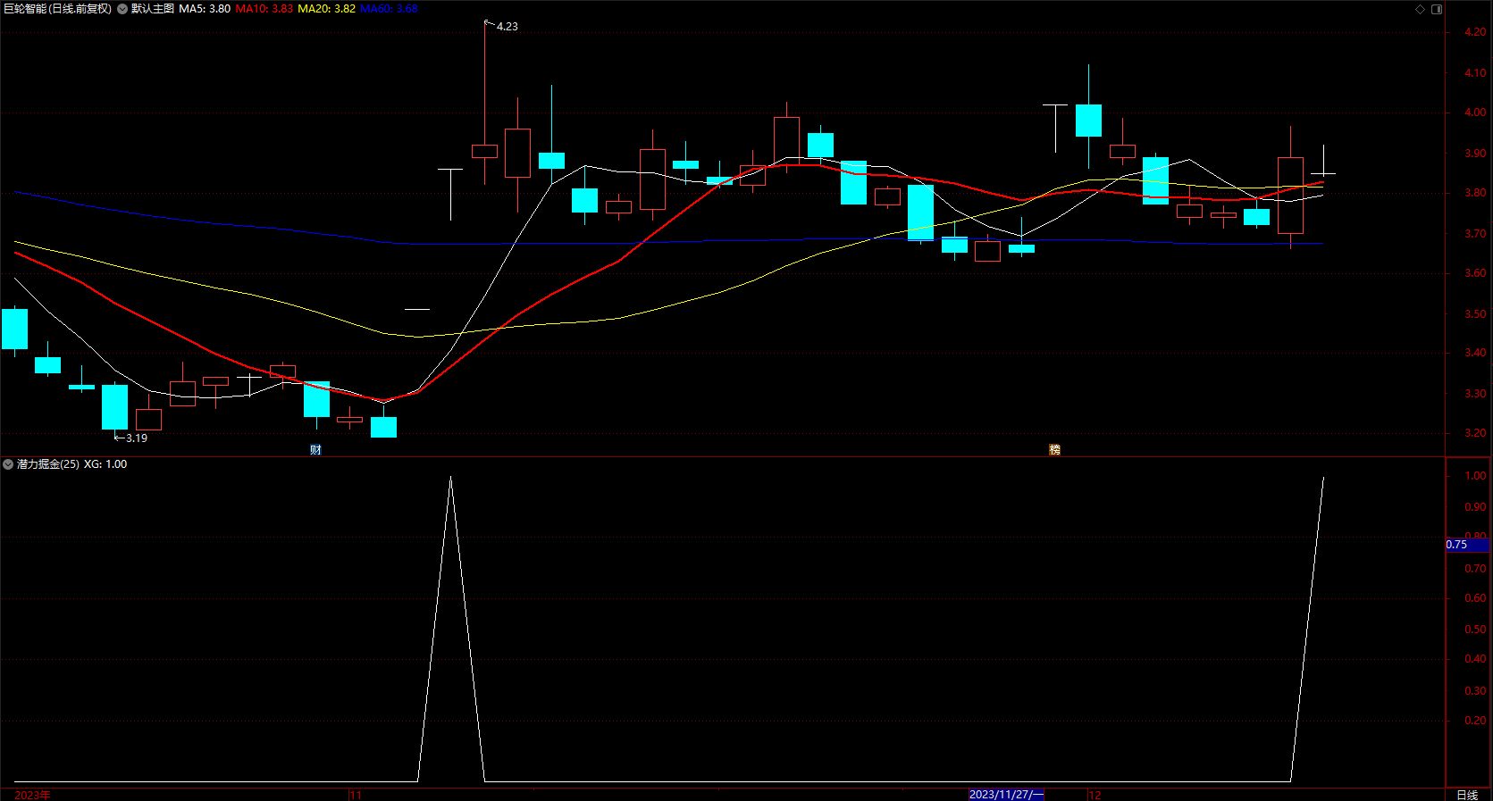Toggle the side panel layout icon
Viewport: 1493px width, 801px height.
pos(1437,9)
